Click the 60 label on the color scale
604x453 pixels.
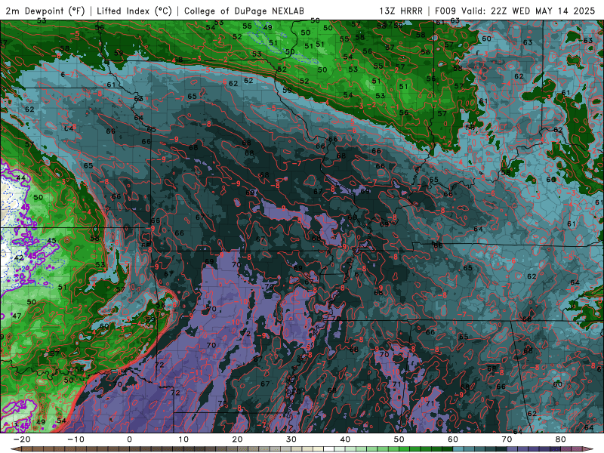click(453, 439)
